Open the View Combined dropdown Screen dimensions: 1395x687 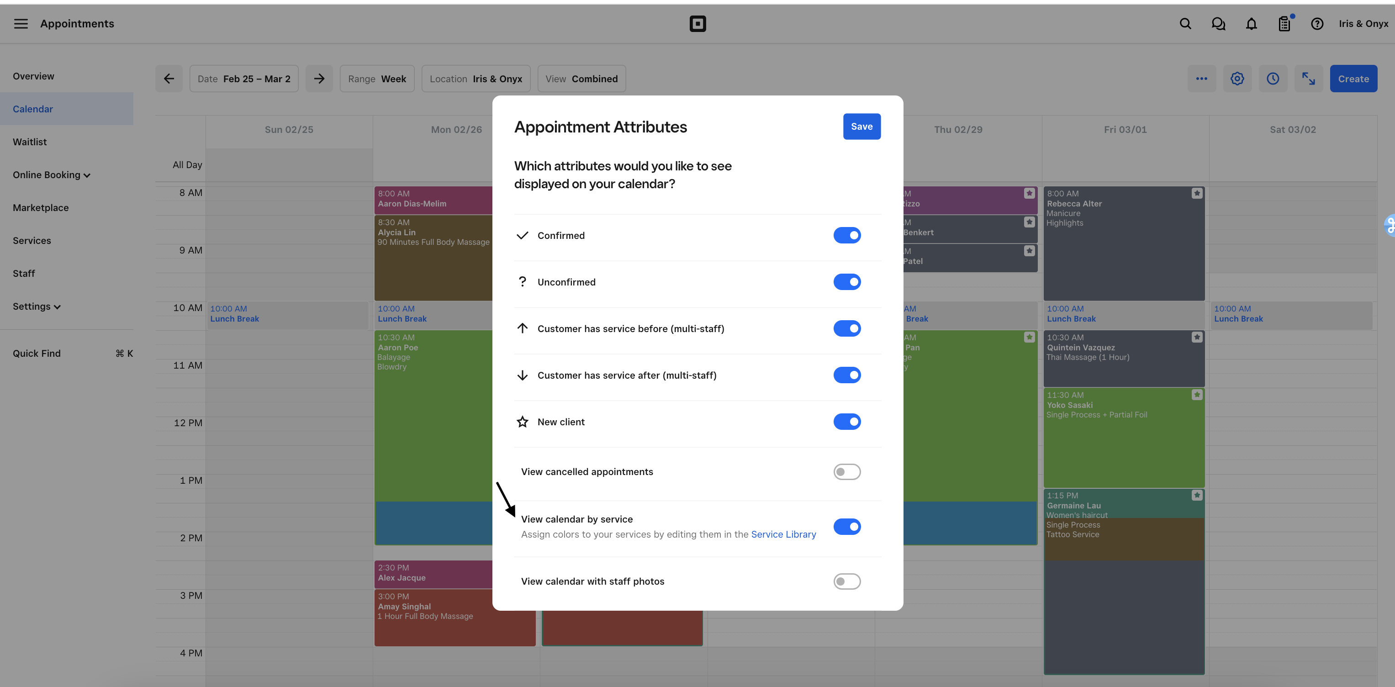click(x=581, y=79)
